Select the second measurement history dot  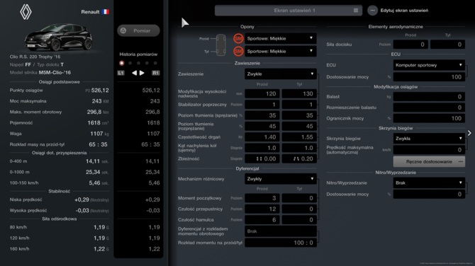(x=130, y=63)
